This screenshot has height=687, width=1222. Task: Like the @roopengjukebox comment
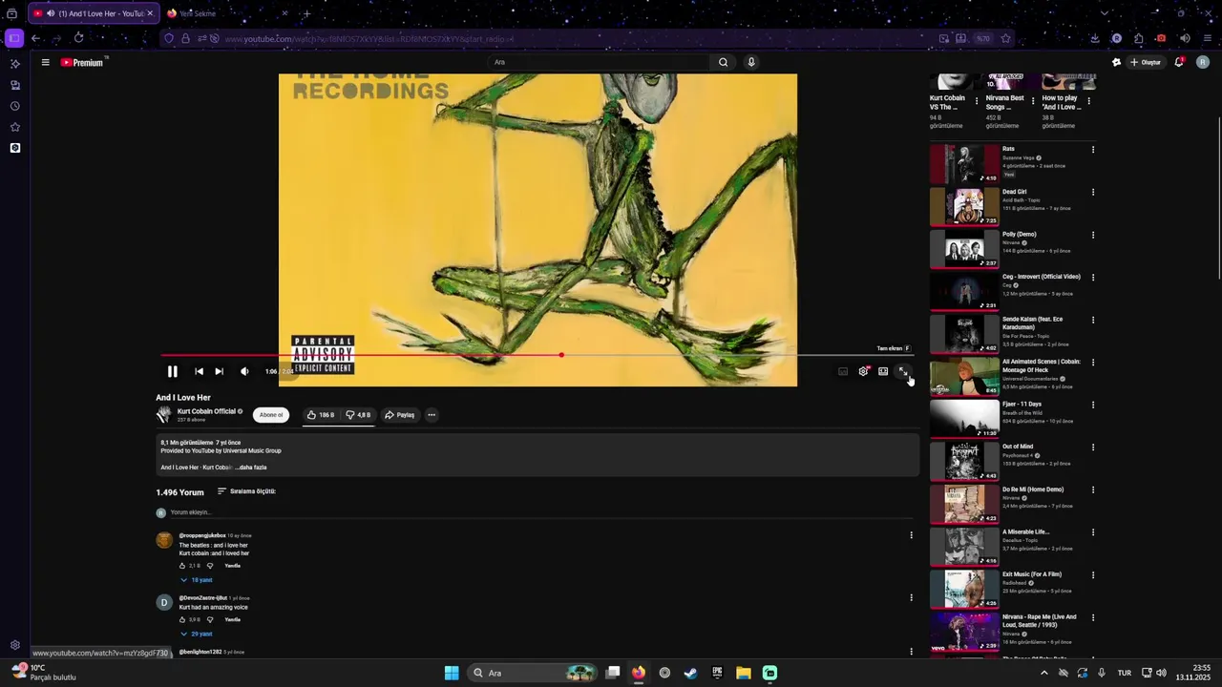pyautogui.click(x=182, y=566)
